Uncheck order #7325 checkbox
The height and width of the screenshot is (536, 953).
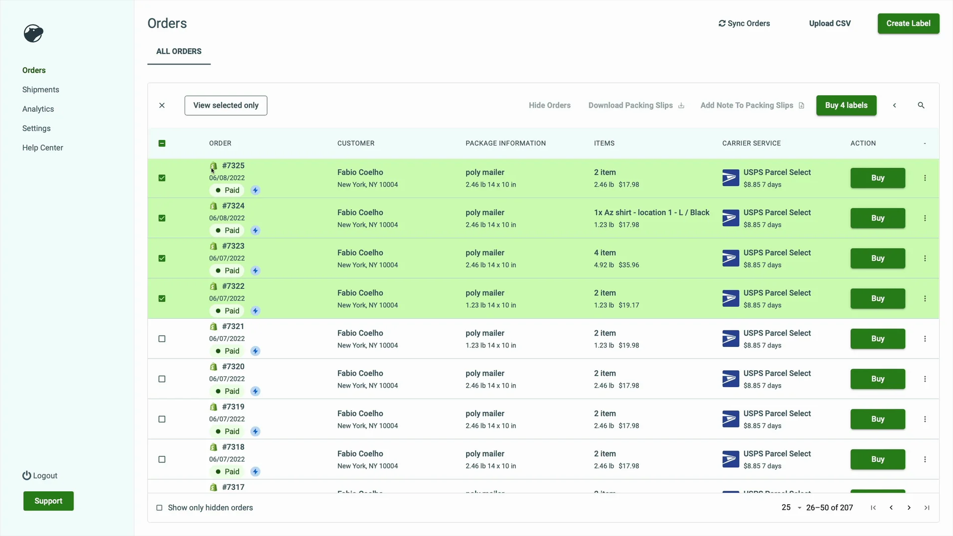tap(162, 178)
